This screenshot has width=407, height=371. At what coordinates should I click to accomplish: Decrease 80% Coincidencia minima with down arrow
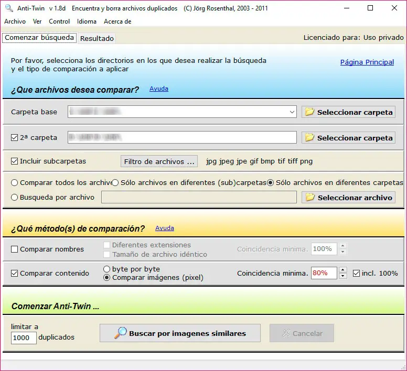click(x=343, y=276)
